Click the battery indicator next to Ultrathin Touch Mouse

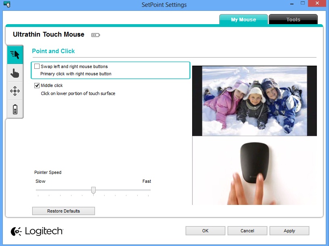[x=95, y=35]
